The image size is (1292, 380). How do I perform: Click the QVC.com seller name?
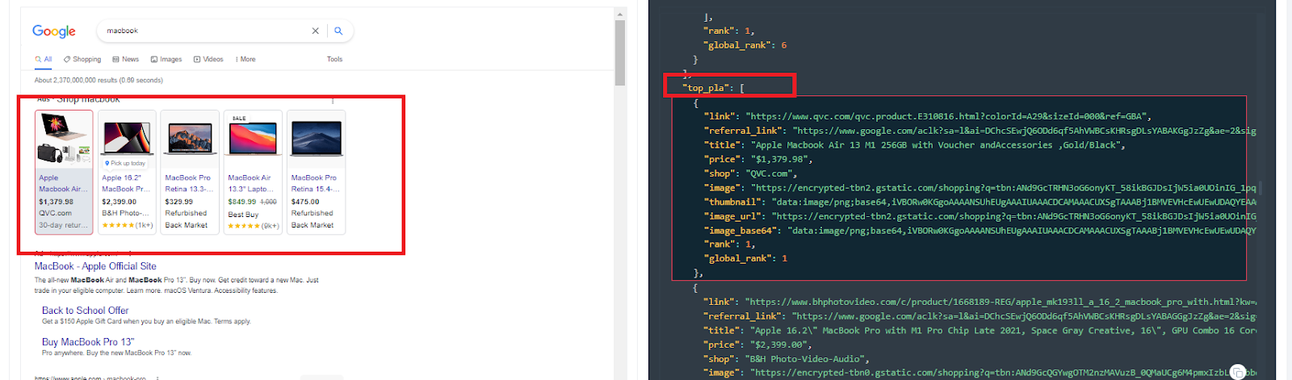[x=55, y=213]
